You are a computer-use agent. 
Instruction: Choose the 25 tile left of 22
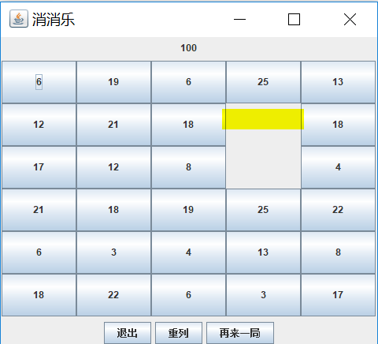coord(263,210)
